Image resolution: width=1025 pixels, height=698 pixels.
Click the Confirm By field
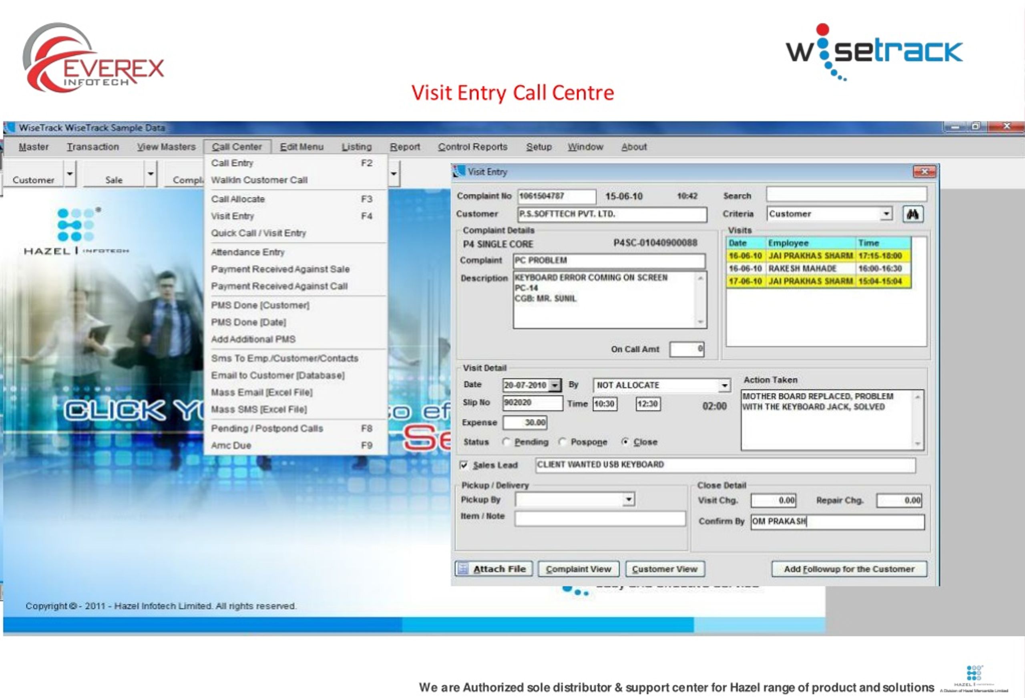[838, 522]
